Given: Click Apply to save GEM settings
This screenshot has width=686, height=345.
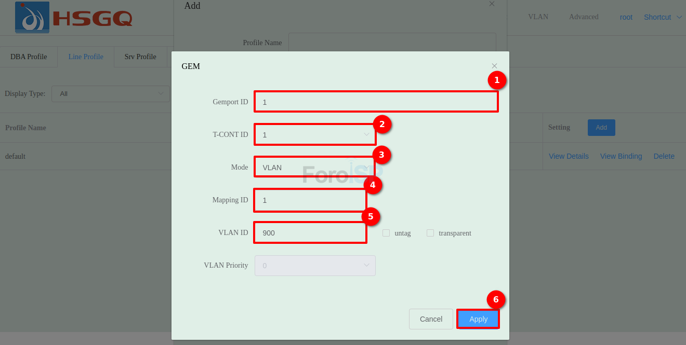Looking at the screenshot, I should (x=478, y=319).
